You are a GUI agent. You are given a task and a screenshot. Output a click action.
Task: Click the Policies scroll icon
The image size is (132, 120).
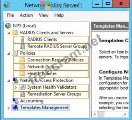coord(15,53)
